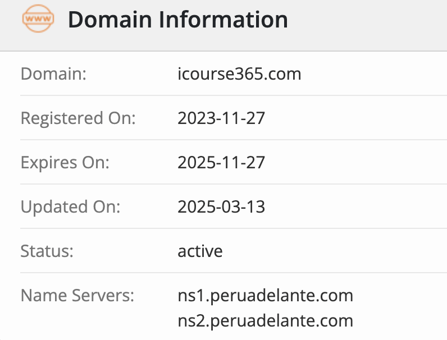Click the Name Servers: label

[77, 295]
